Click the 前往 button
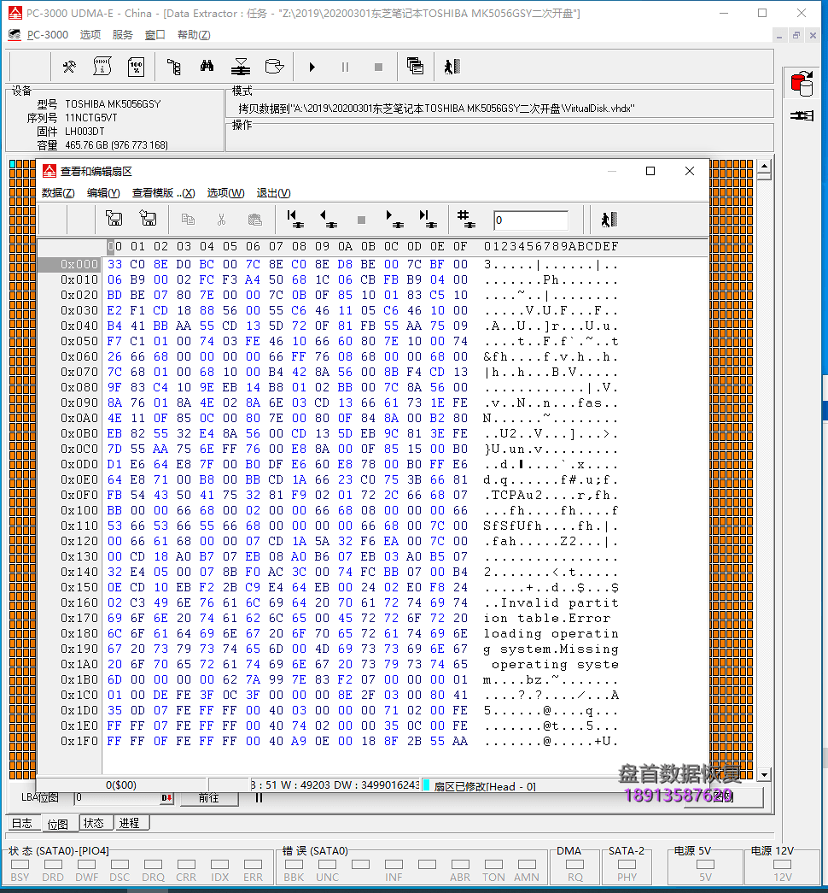This screenshot has width=828, height=893. [x=209, y=798]
